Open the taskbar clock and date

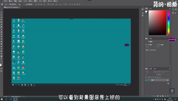tap(170, 99)
